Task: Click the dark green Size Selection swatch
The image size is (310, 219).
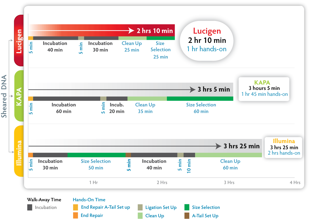Action: click(x=187, y=207)
